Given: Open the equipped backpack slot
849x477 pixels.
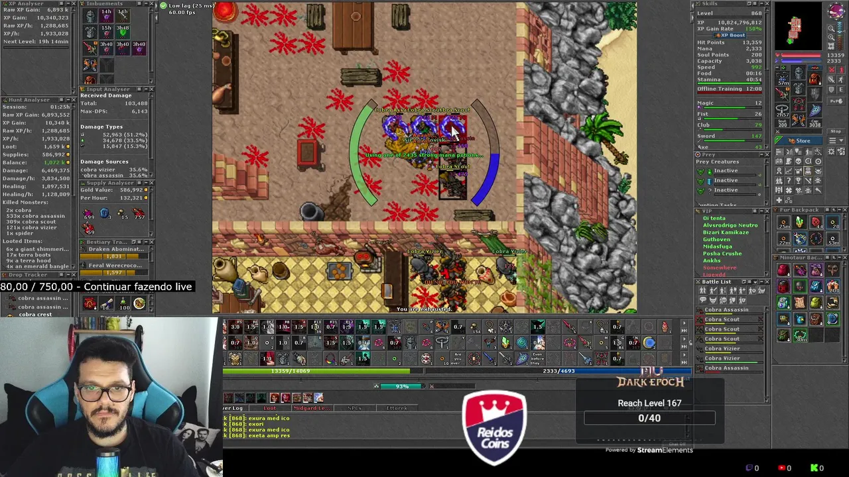Looking at the screenshot, I should coord(815,79).
